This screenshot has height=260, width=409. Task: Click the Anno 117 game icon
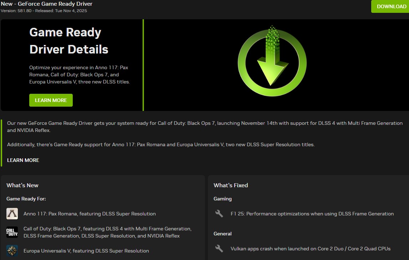[12, 214]
